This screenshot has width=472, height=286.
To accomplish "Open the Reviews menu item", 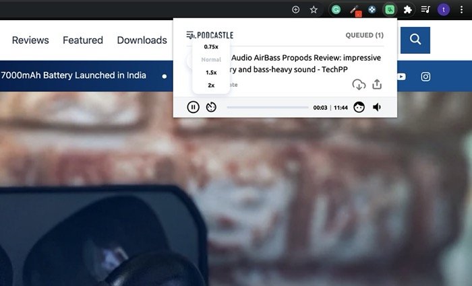I will coord(30,40).
